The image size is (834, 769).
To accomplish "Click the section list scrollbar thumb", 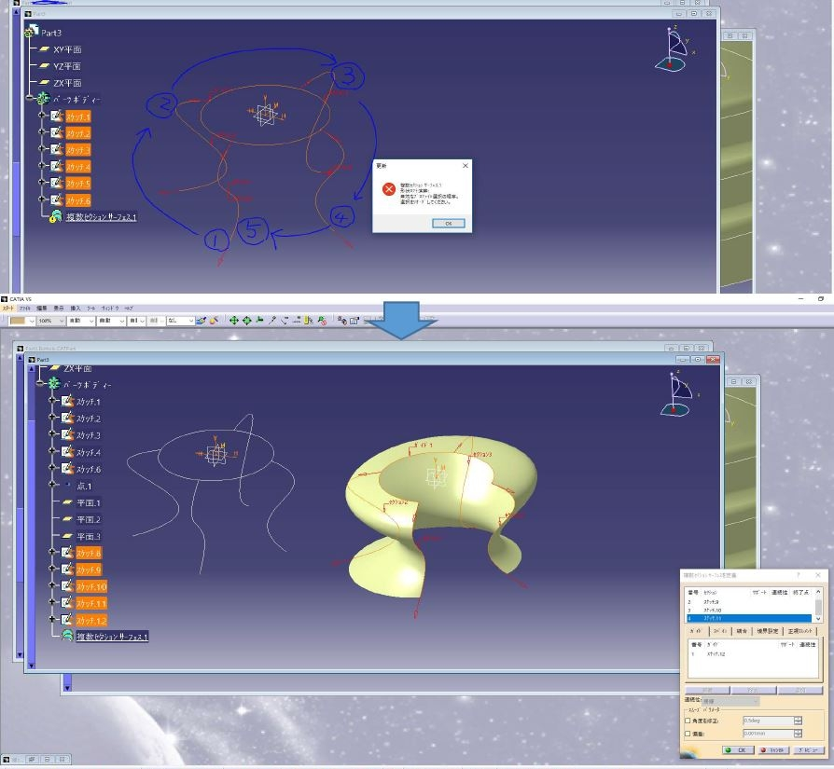I will (x=818, y=607).
